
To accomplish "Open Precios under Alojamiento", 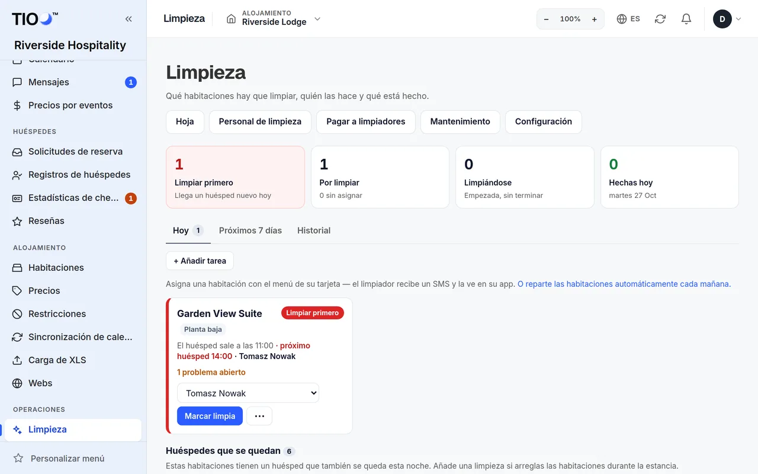I will tap(73, 291).
